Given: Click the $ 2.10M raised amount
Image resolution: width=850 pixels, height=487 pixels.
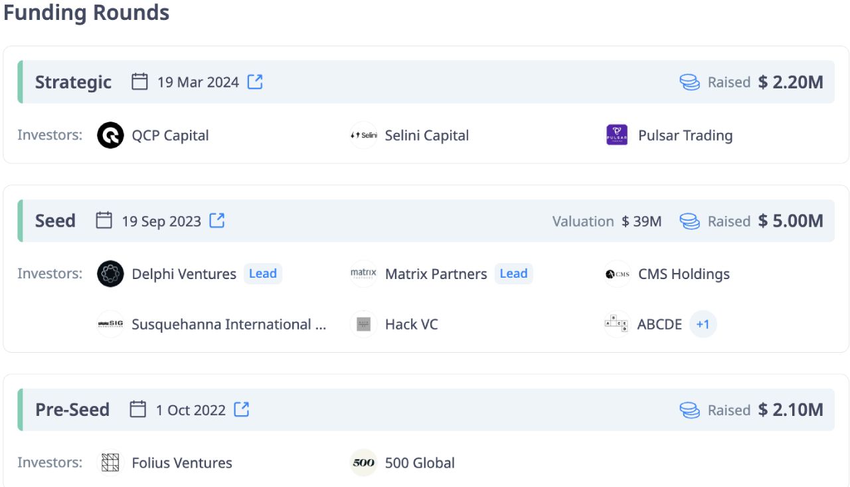Looking at the screenshot, I should pyautogui.click(x=791, y=410).
